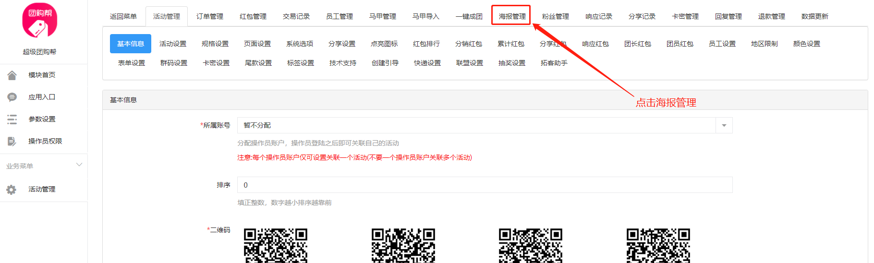Click the 数据更新 tab
Screen dimensions: 874x263
(815, 16)
